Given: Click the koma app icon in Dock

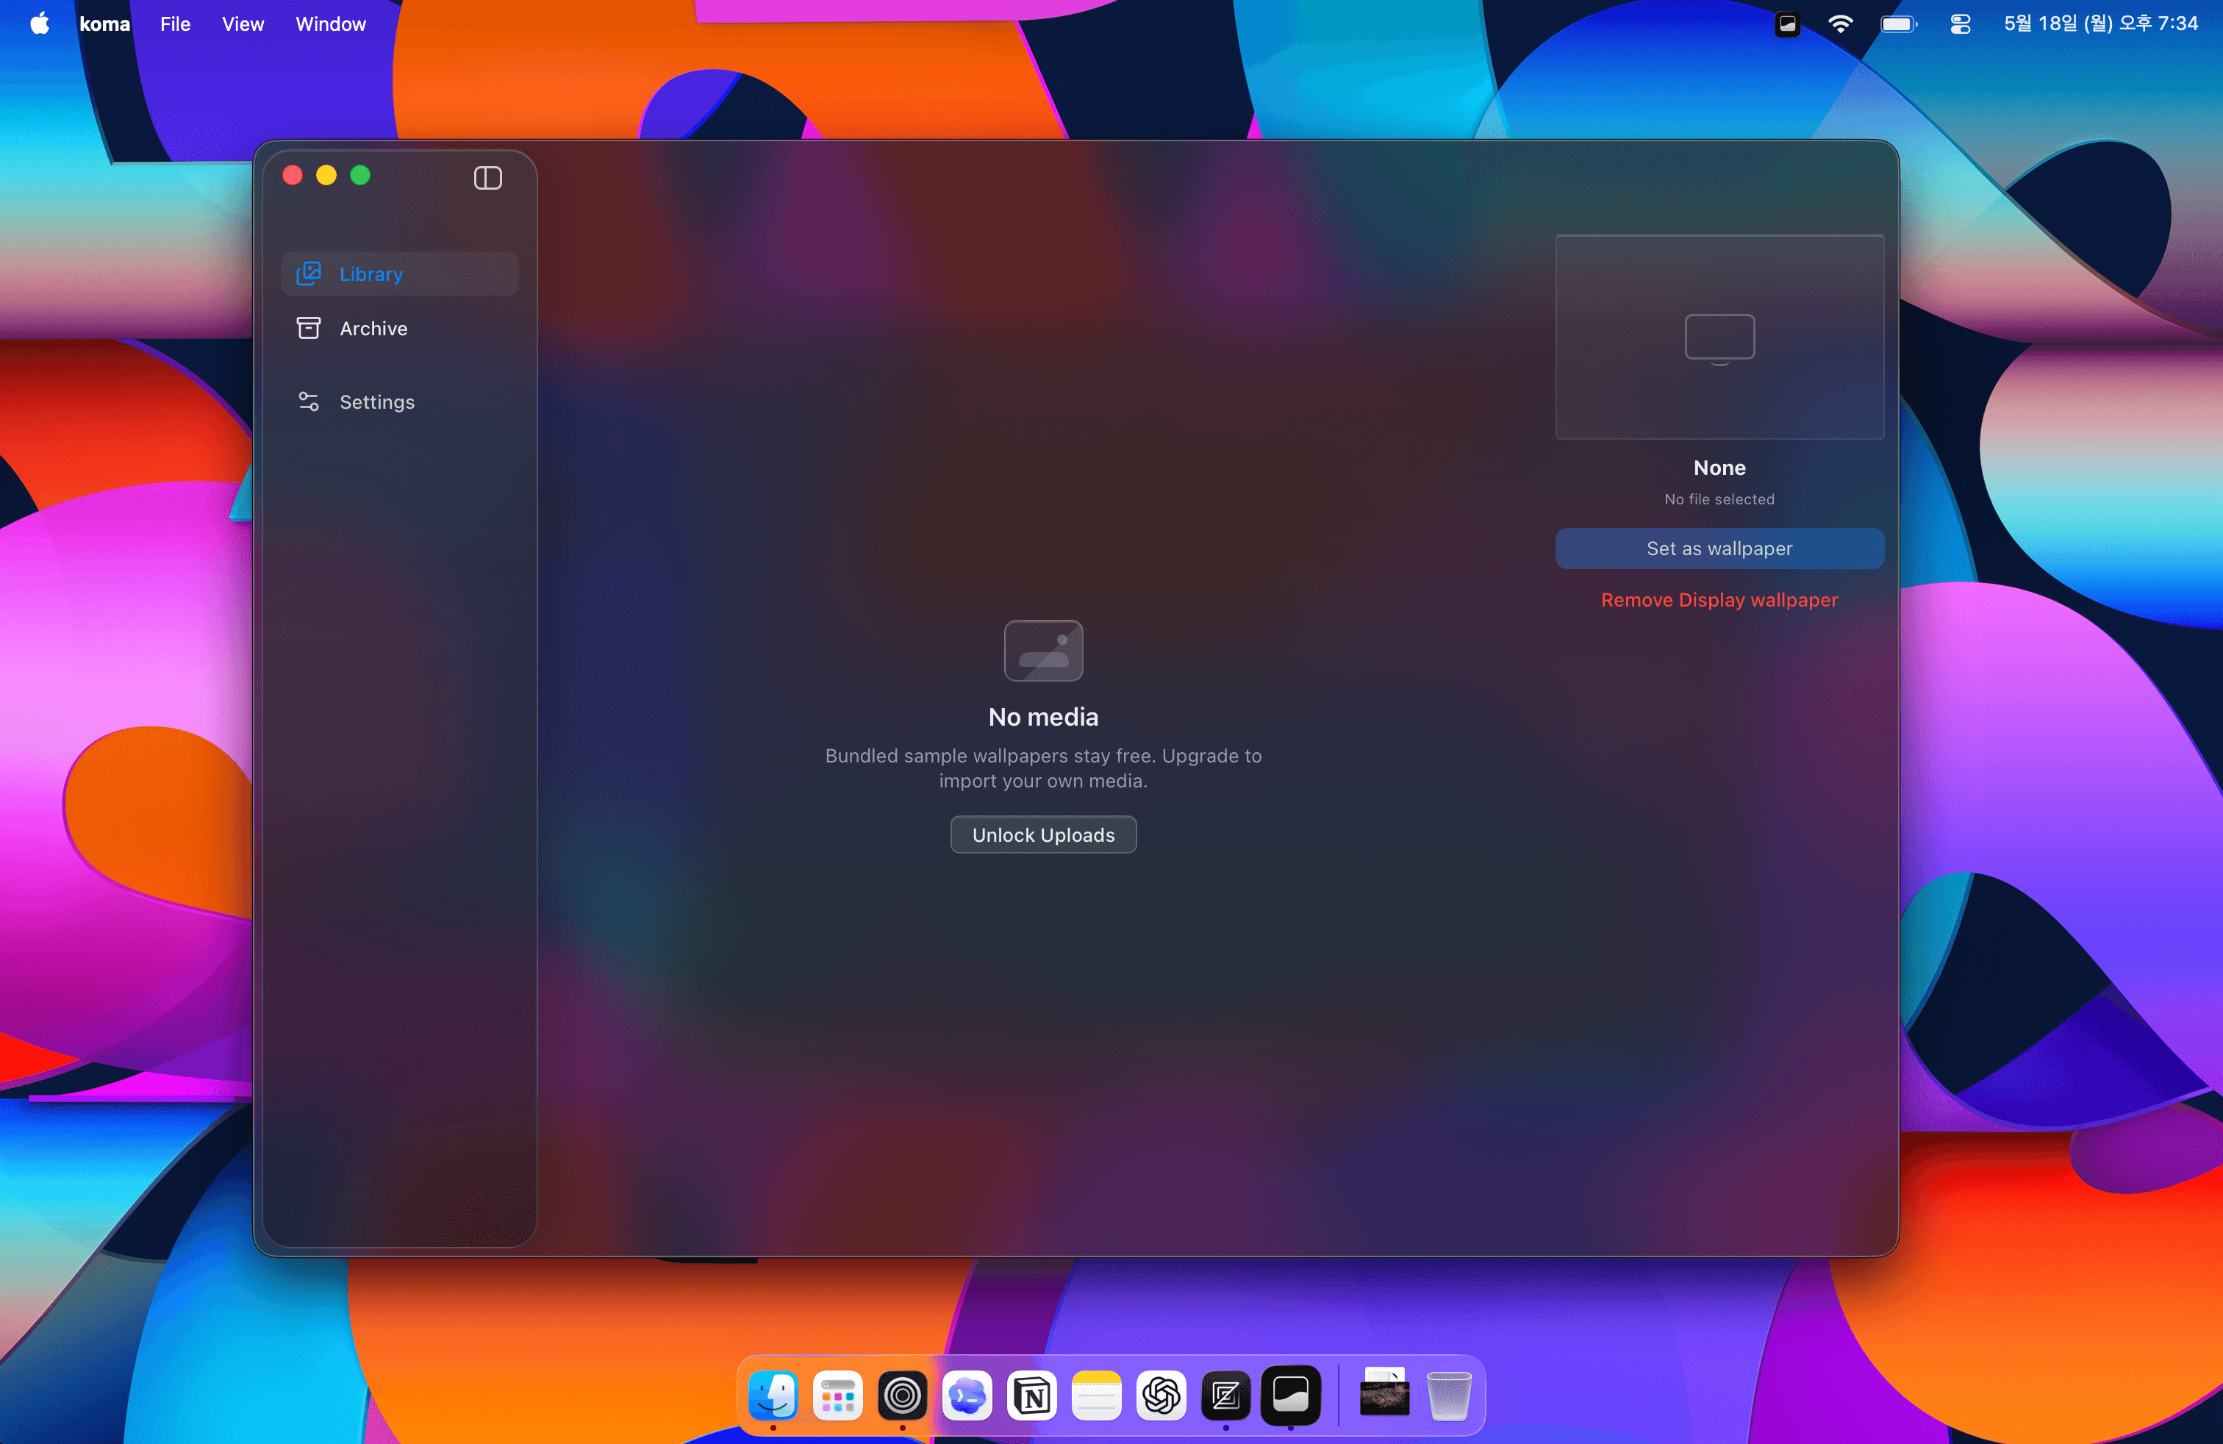Looking at the screenshot, I should click(x=1291, y=1395).
